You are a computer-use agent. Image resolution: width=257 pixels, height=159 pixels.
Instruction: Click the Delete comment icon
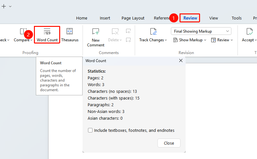click(115, 31)
